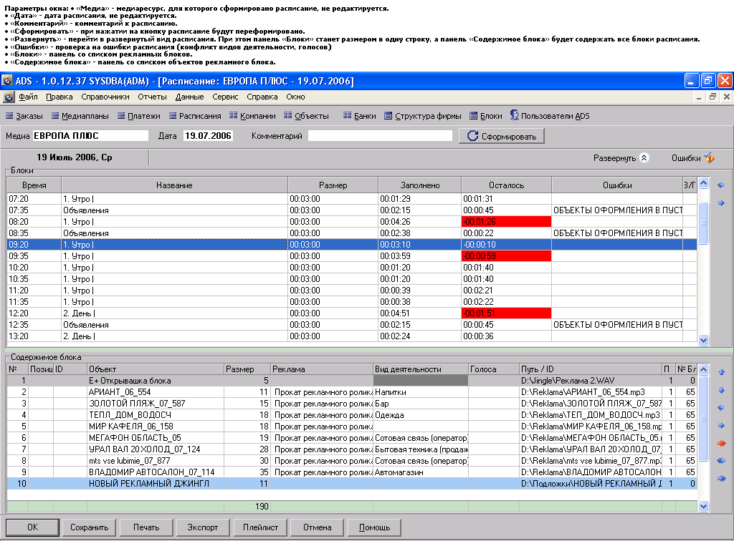
Task: Open the Компании toolbar item
Action: pyautogui.click(x=252, y=116)
